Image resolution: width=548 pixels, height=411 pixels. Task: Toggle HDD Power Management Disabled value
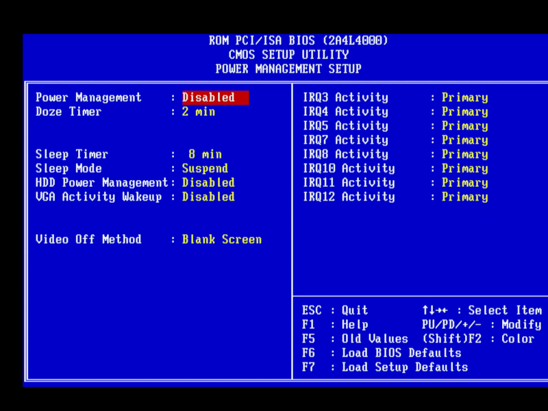pos(208,183)
